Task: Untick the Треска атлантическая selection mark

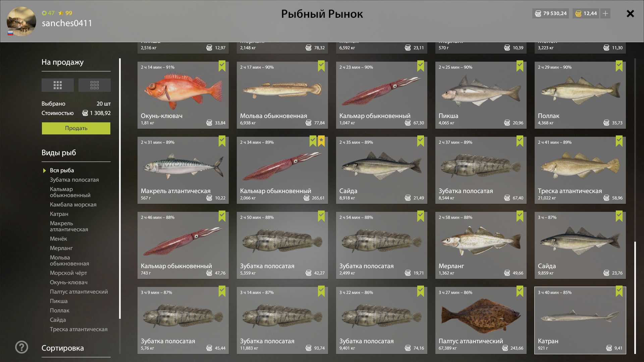Action: tap(619, 141)
